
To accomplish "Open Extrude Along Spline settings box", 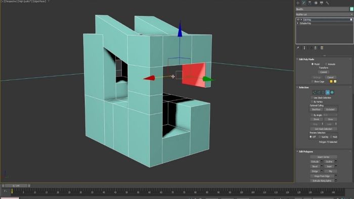I will [336, 181].
